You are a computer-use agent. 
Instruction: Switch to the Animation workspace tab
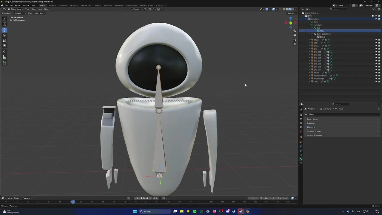pos(108,5)
